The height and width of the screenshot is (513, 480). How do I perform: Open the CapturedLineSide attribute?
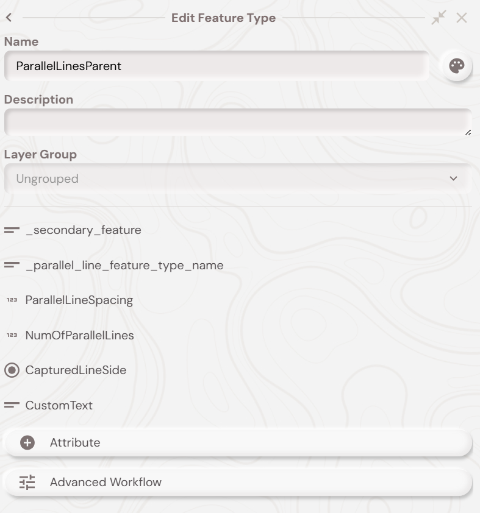76,370
